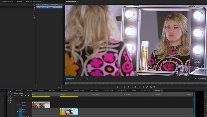207x117 pixels.
Task: Select the Track Select Forward tool
Action: [x=8, y=94]
